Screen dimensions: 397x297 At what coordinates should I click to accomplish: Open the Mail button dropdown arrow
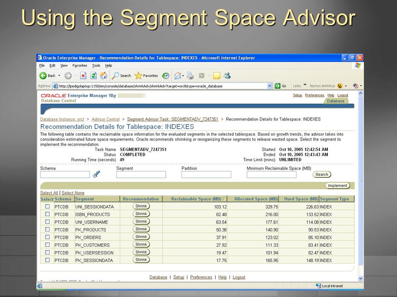(183, 75)
